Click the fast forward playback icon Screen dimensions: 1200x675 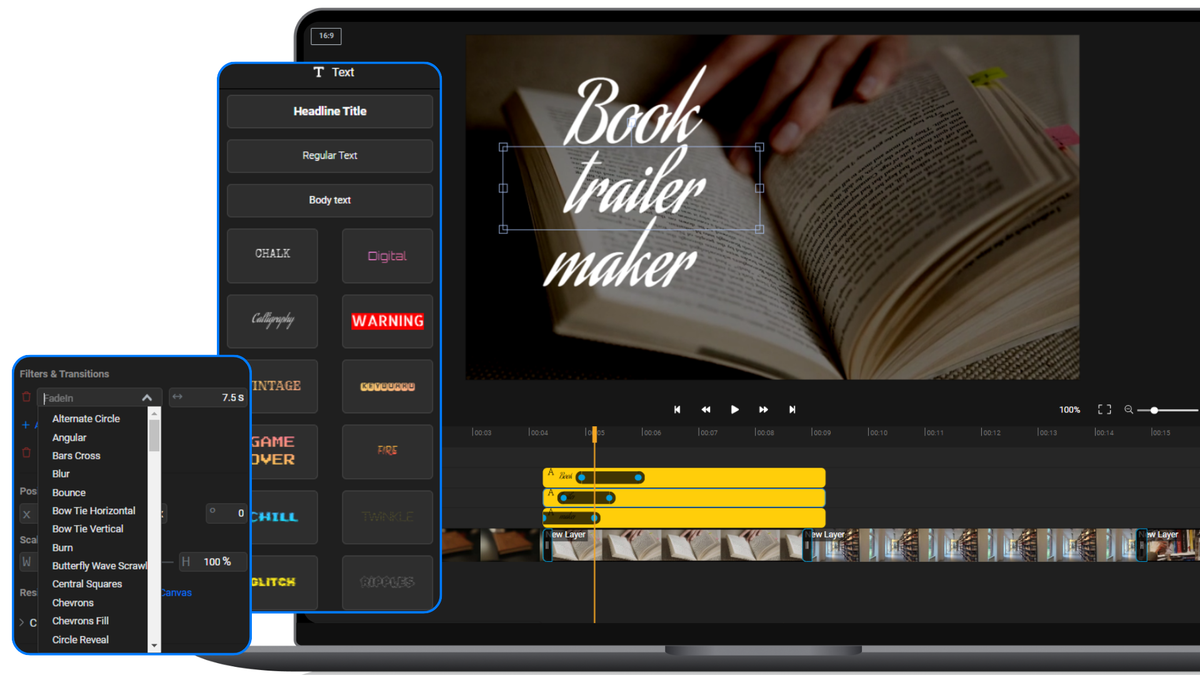pos(763,409)
